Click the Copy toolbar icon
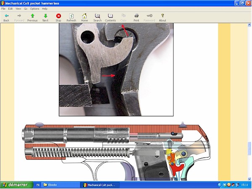Image resolution: width=252 pixels, height=189 pixels. 123,18
